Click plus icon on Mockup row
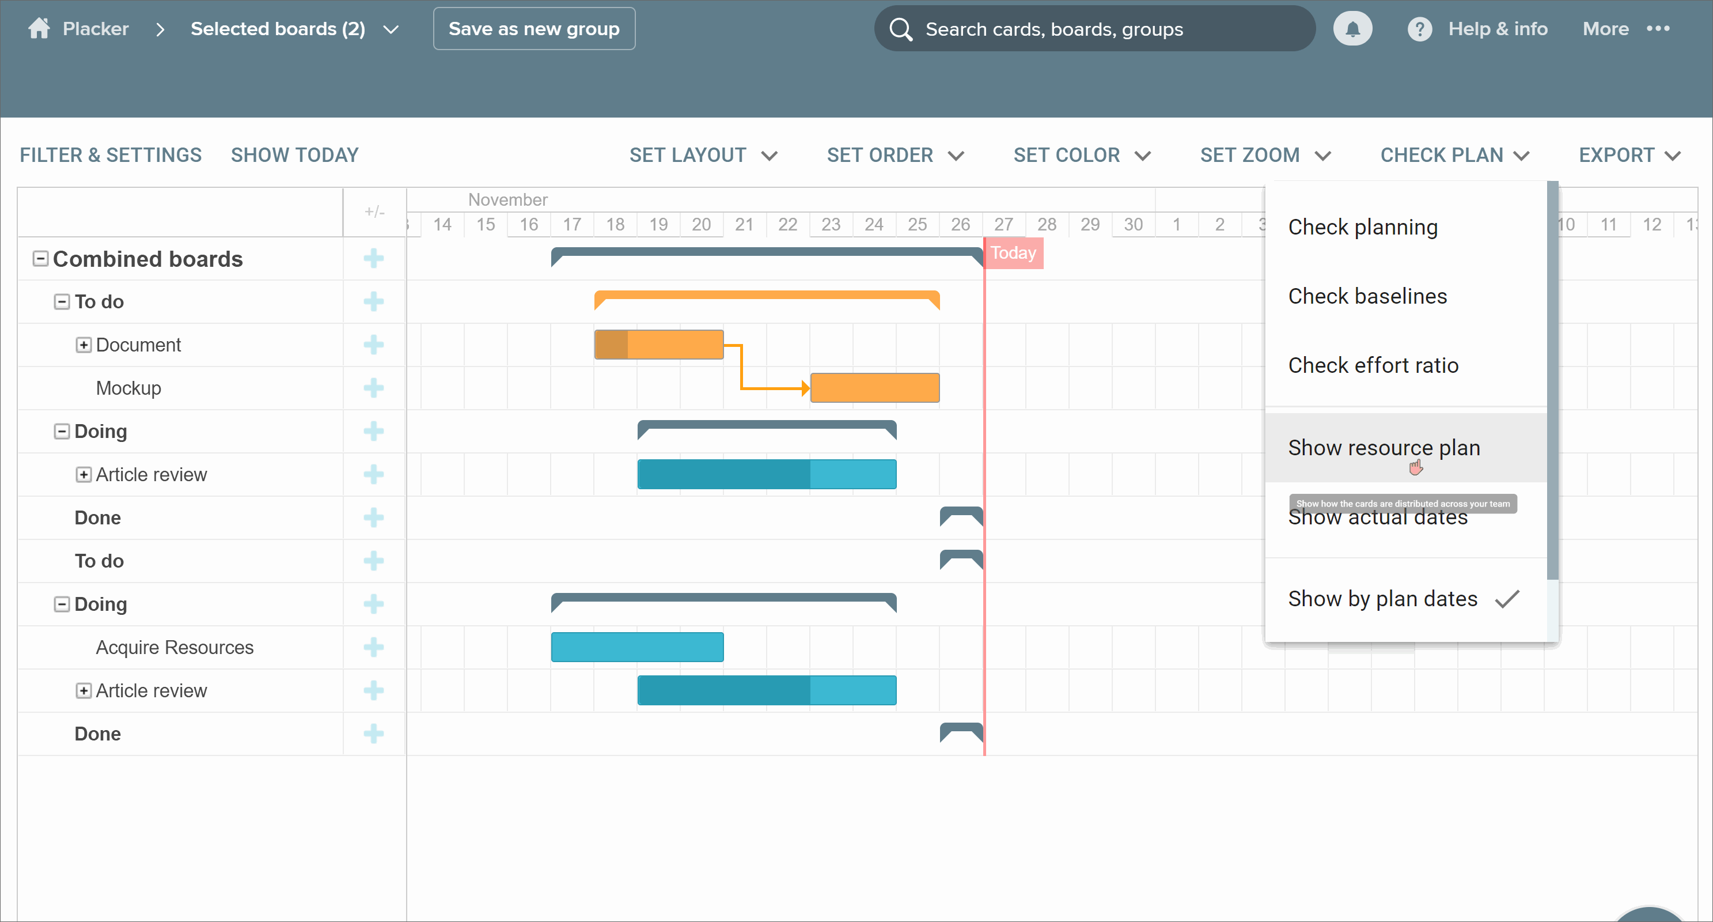The width and height of the screenshot is (1713, 922). pyautogui.click(x=374, y=388)
